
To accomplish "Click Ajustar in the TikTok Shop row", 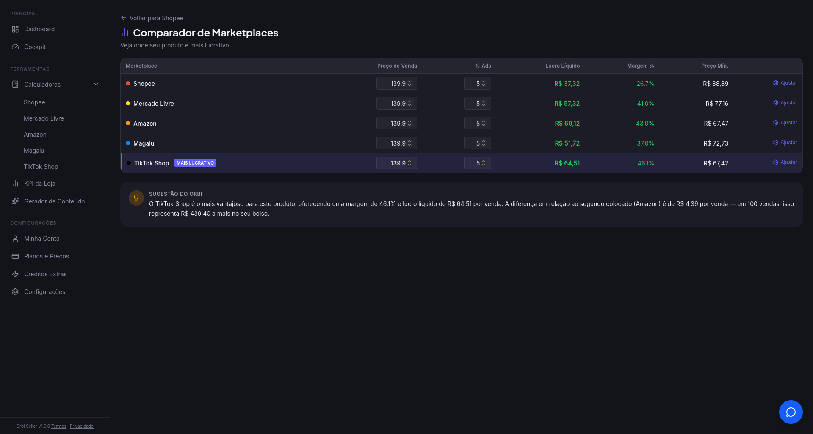I will 785,162.
